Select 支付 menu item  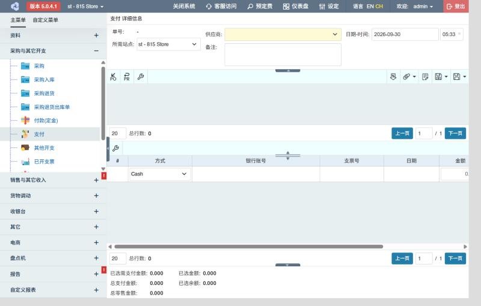coord(39,134)
